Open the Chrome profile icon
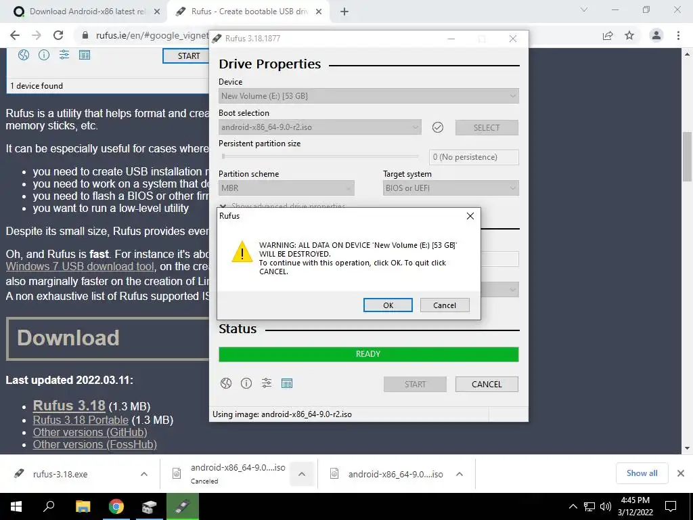 coord(656,35)
